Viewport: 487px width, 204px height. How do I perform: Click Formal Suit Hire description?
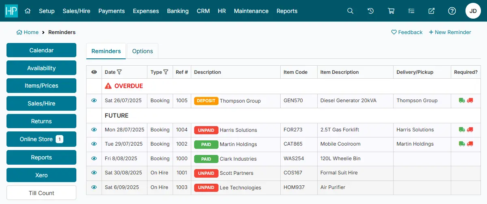point(339,173)
